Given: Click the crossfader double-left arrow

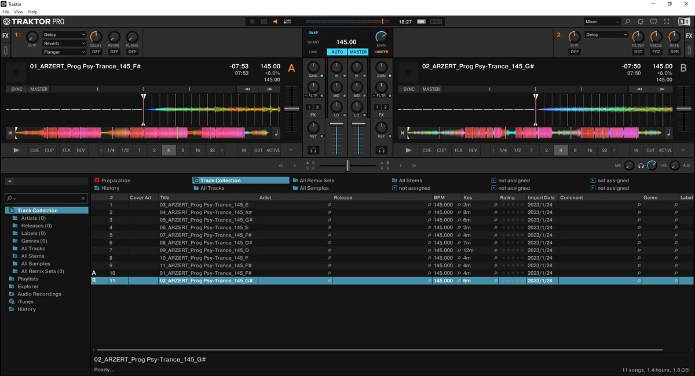Looking at the screenshot, I should [x=281, y=165].
